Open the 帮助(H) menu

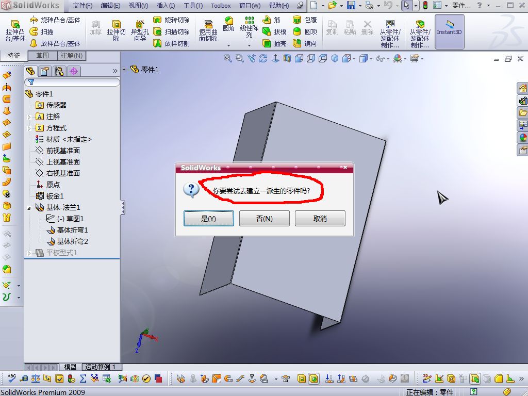click(x=279, y=6)
